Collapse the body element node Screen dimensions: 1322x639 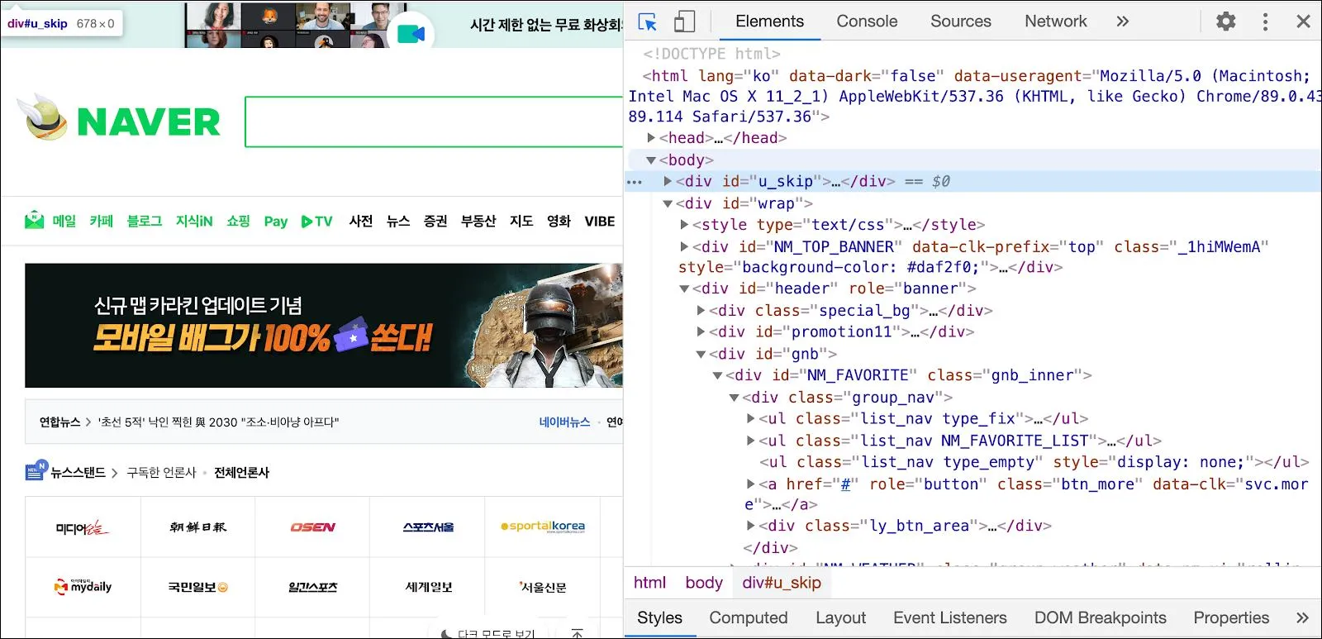[x=651, y=160]
